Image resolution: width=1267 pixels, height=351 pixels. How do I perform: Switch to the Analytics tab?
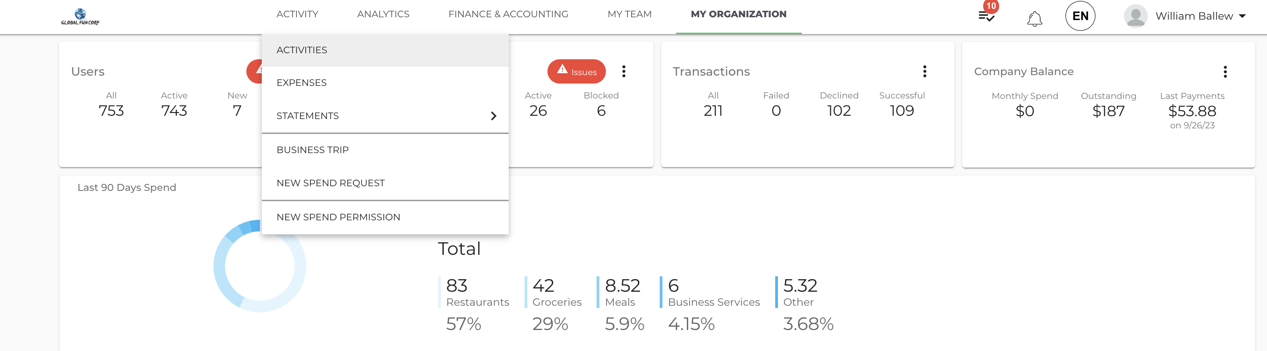tap(383, 14)
